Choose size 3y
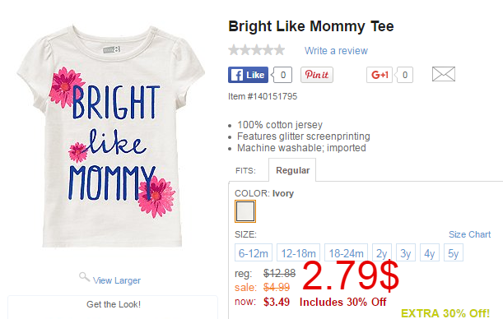 406,252
